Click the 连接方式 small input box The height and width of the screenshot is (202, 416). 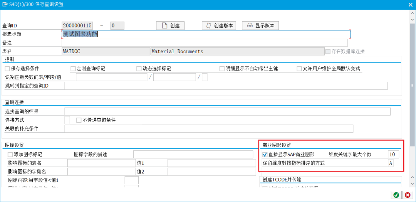pos(67,120)
